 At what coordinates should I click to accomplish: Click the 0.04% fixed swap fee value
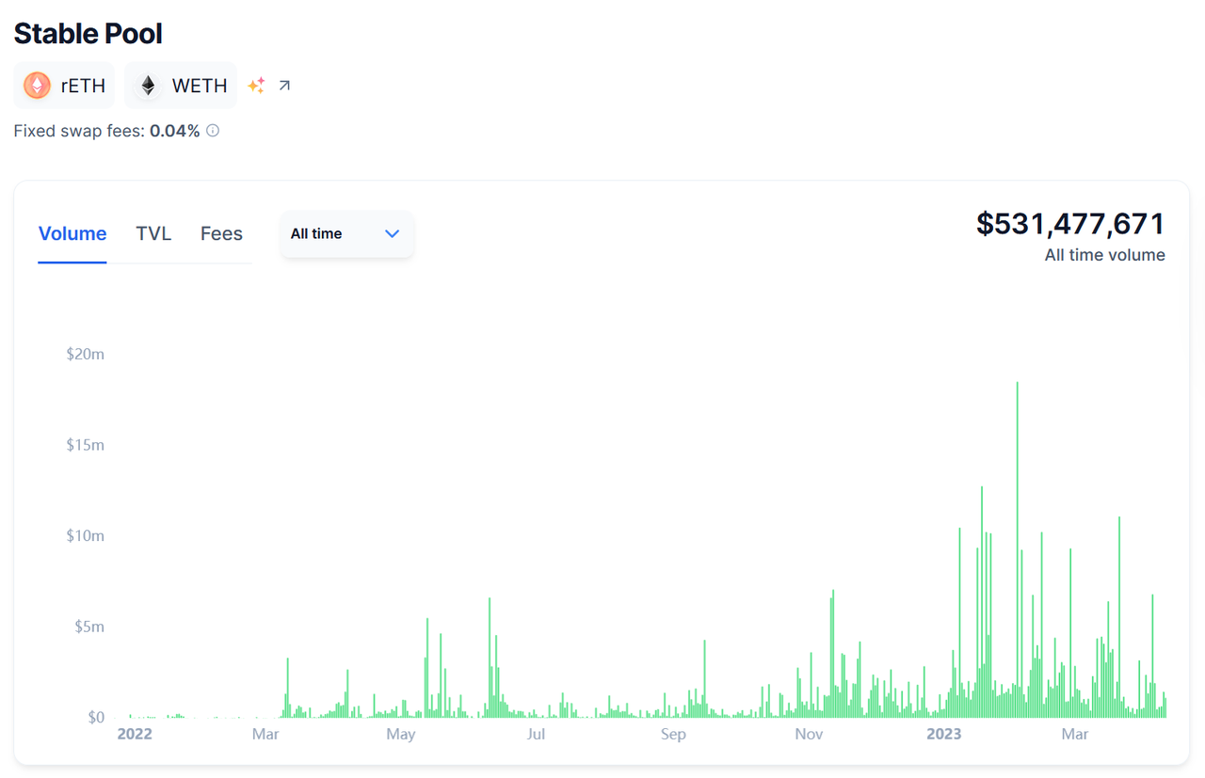(x=174, y=131)
